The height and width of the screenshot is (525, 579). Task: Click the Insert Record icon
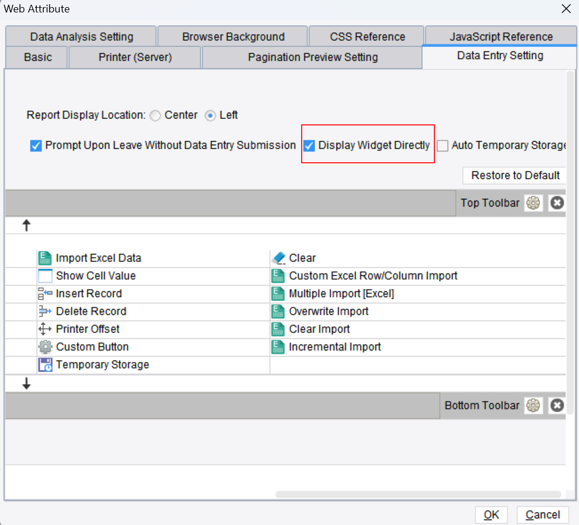tap(45, 294)
